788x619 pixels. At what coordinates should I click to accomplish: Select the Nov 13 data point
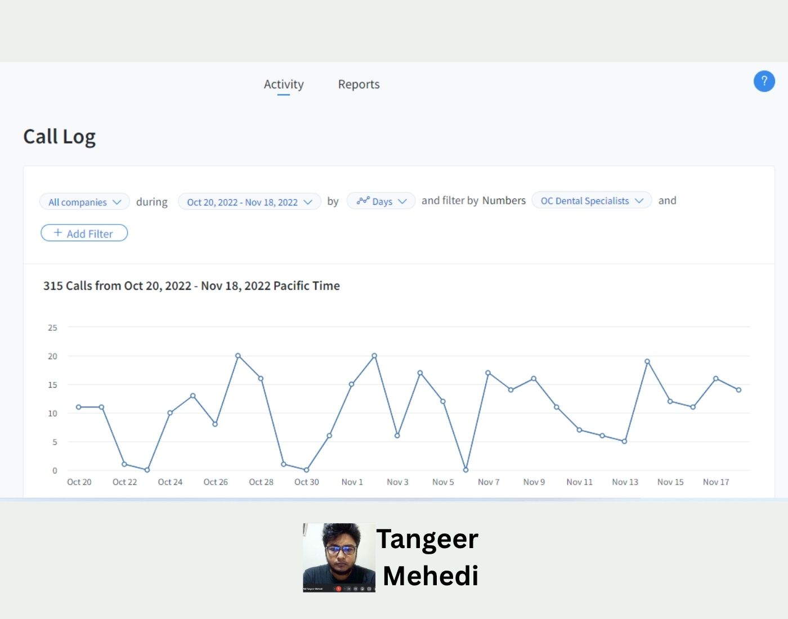click(x=624, y=441)
